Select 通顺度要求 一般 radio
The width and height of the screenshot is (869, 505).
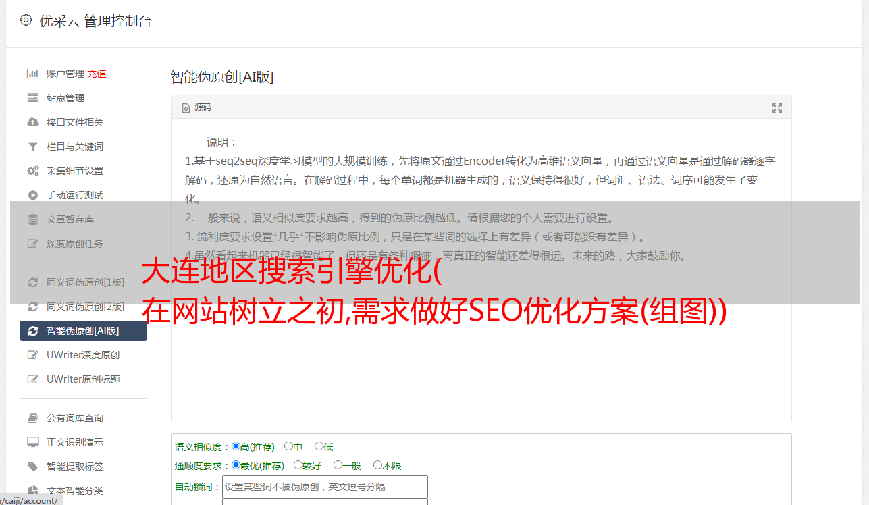pyautogui.click(x=338, y=465)
